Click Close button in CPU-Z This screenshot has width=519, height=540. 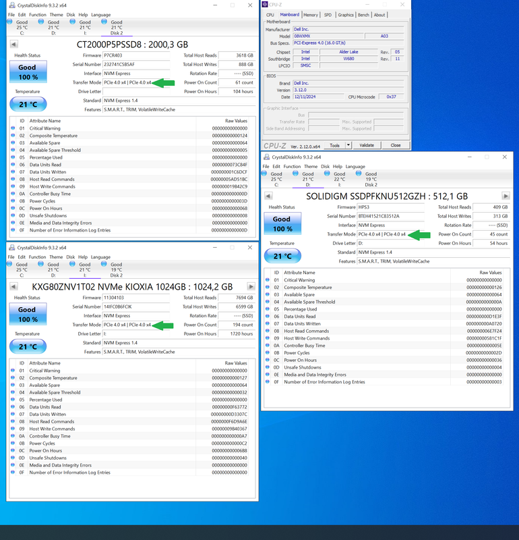tap(396, 145)
